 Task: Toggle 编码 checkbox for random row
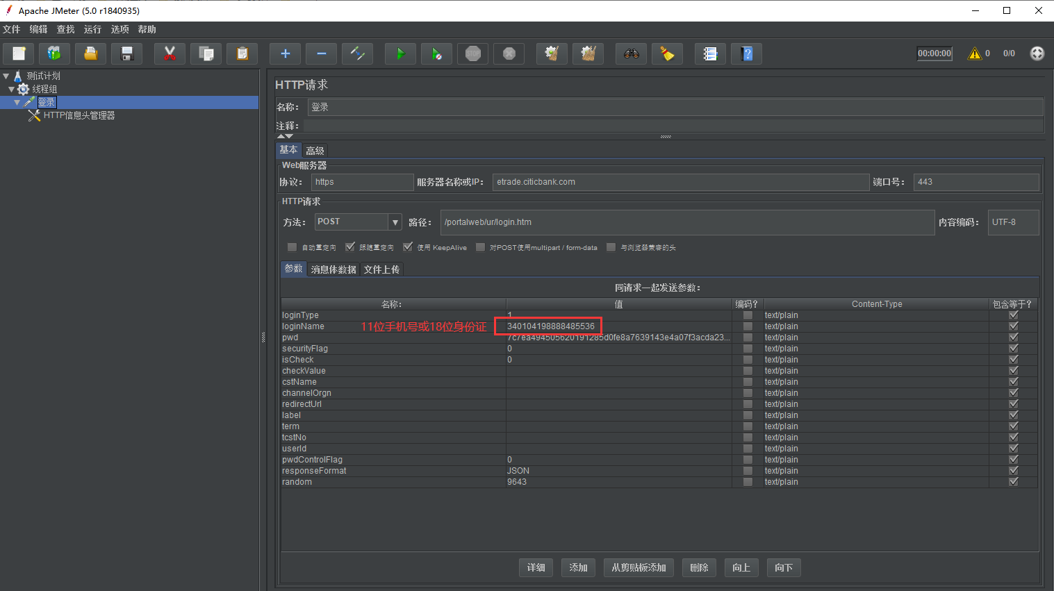(x=748, y=482)
